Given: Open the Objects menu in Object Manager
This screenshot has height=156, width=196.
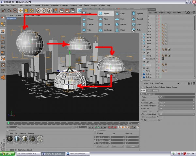Looking at the screenshot, I should click(x=162, y=12).
